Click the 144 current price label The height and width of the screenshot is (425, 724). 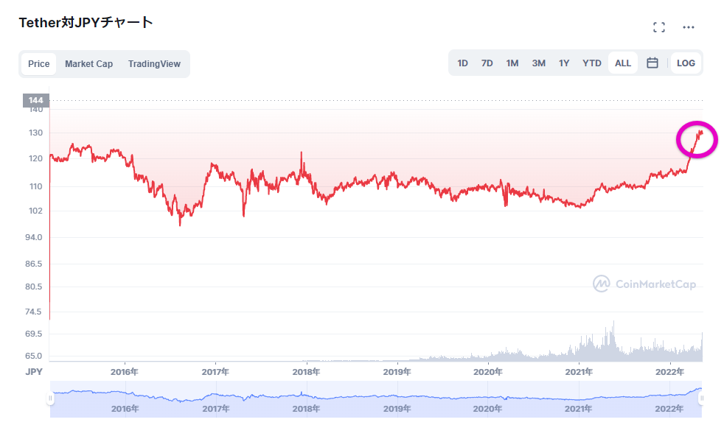[x=36, y=100]
